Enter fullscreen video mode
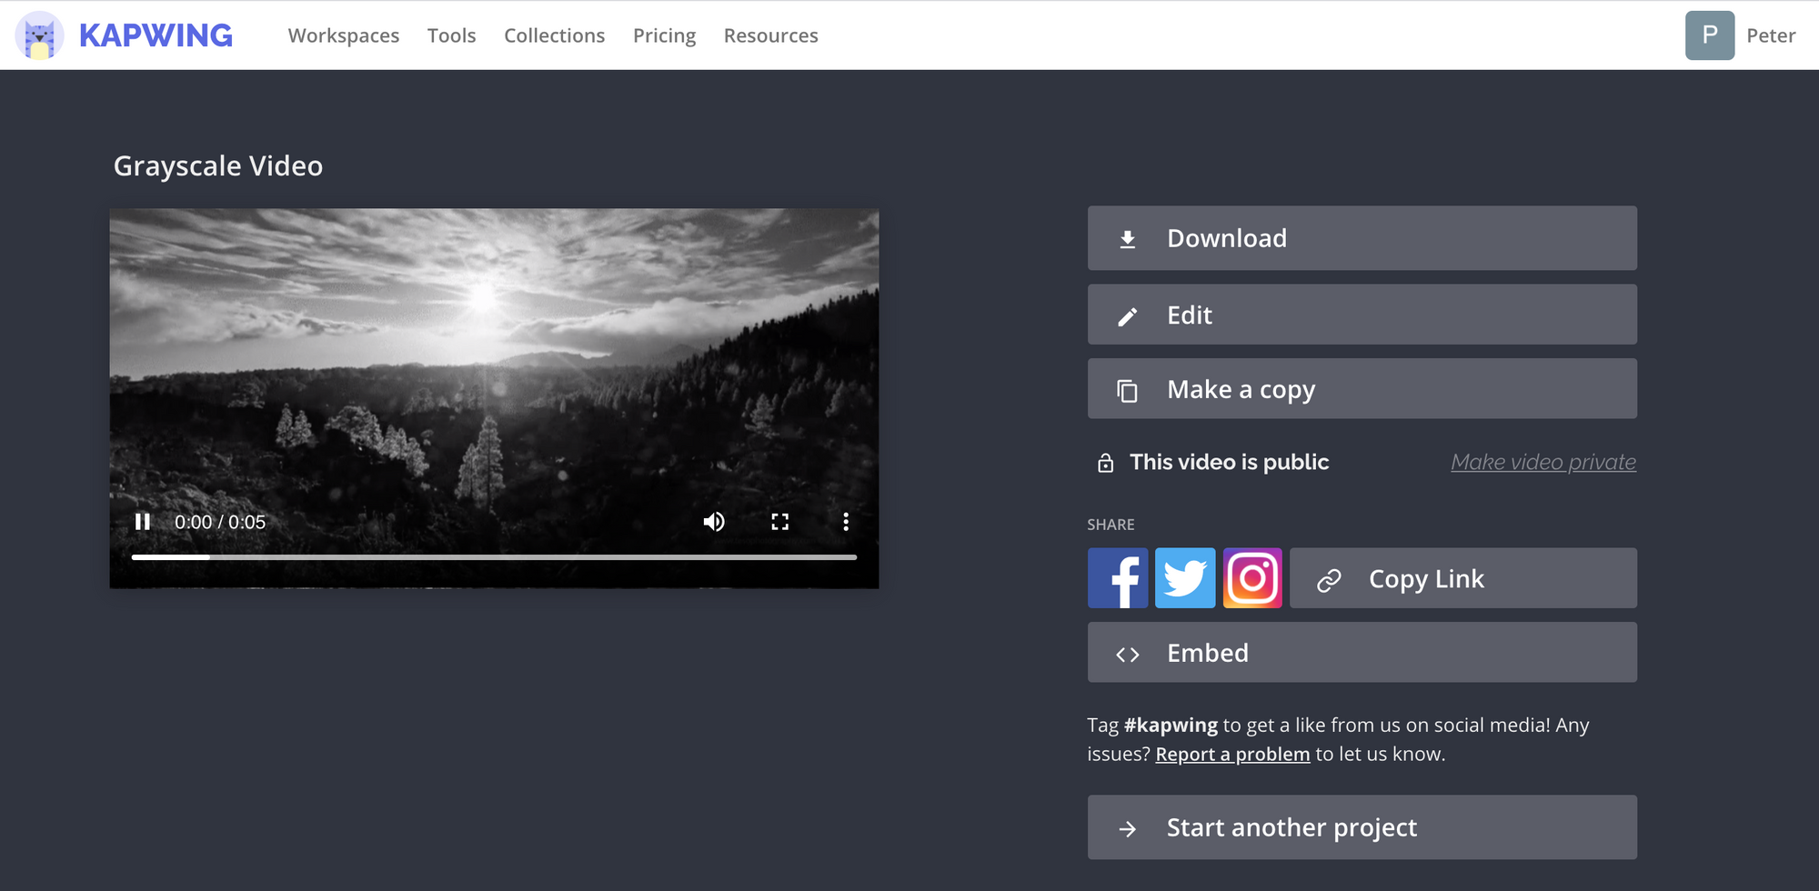 click(779, 522)
